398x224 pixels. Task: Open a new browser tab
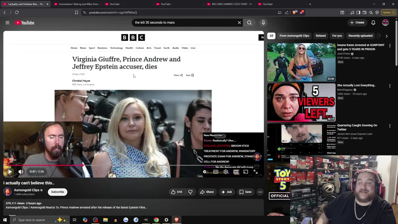coord(310,4)
